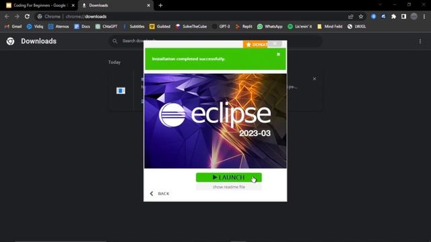Close the Coding For Beginners tab
The image size is (431, 242).
[x=73, y=5]
